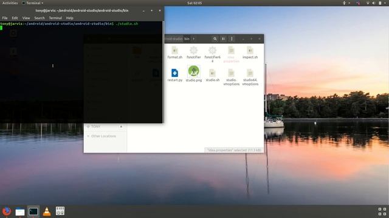Open Firefox from the dock
Viewport: 389px width, 218px height.
(x=7, y=211)
